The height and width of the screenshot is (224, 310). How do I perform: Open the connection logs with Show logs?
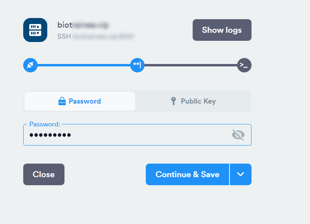click(x=222, y=30)
